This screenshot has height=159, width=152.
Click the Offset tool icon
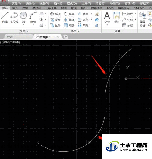pos(97,25)
